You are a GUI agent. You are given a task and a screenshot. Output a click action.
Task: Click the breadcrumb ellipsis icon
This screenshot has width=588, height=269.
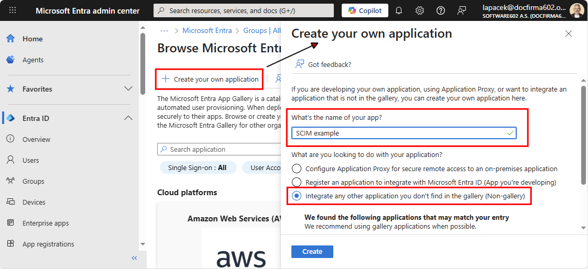pyautogui.click(x=164, y=31)
